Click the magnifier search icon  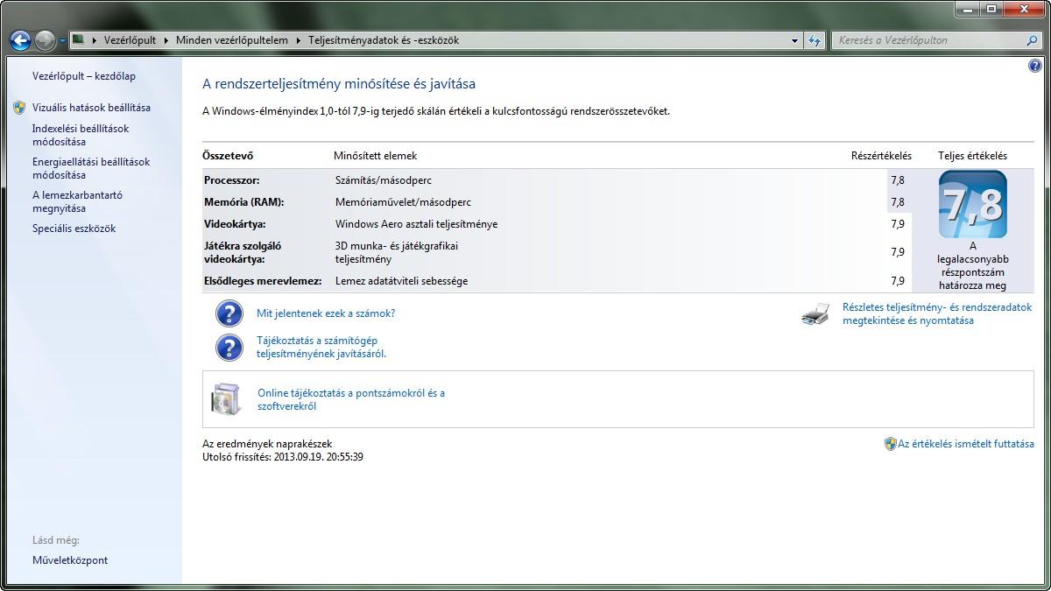point(1033,40)
